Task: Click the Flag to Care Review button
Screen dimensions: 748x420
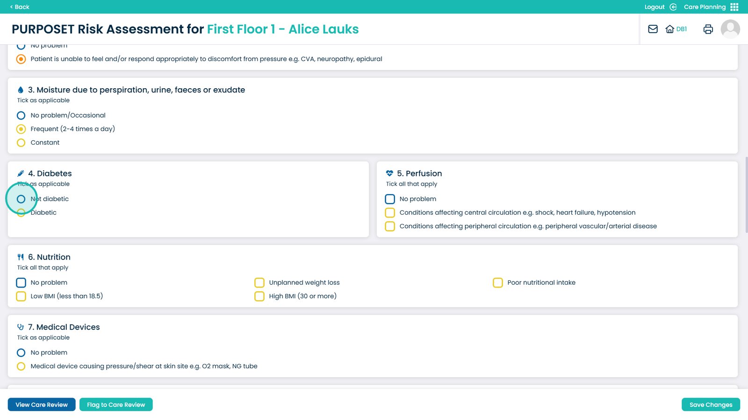Action: point(116,405)
